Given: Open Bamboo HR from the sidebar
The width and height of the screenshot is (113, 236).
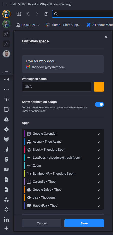Looking at the screenshot, I should coord(6,99).
